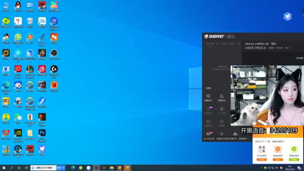This screenshot has width=304, height=171.
Task: Launch Logitech G HUB desktop shortcut
Action: (54, 71)
